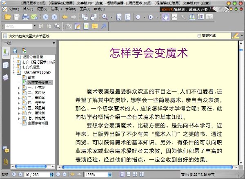Open the 返回分卷目录 bookmark

(x=33, y=57)
